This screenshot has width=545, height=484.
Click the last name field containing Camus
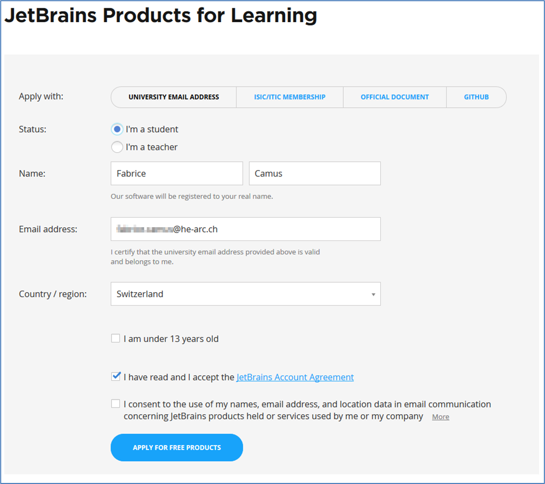315,173
